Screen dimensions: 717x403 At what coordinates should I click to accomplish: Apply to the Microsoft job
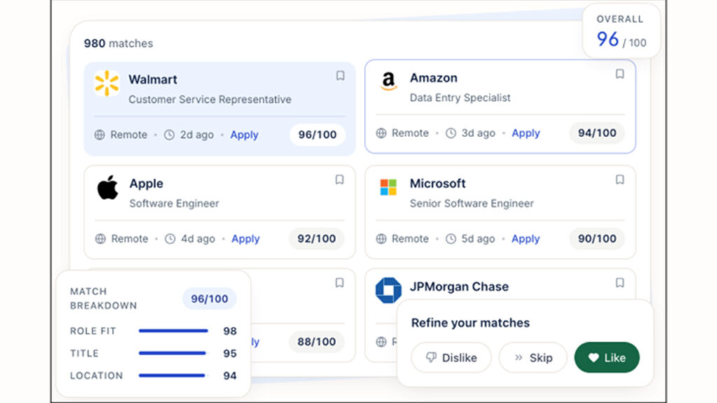(525, 239)
